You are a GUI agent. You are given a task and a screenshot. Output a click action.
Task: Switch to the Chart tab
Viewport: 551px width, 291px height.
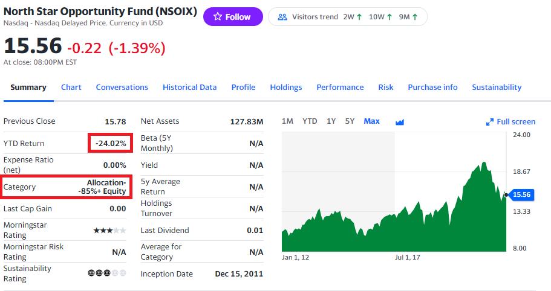point(71,88)
